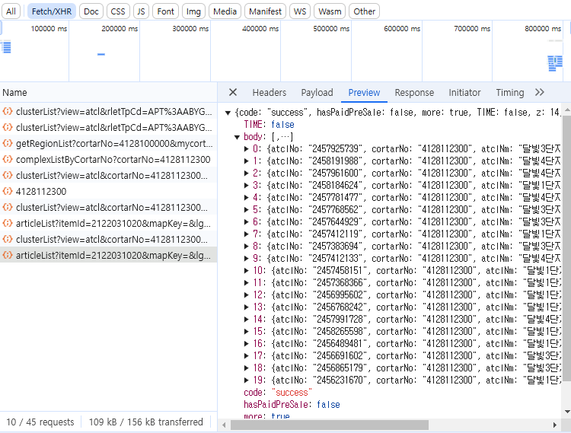
Task: Expand body item 2 atclNo 2457961600
Action: (247, 174)
